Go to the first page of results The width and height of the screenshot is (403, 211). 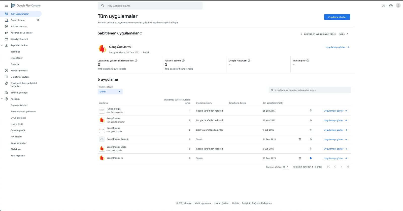(328, 167)
